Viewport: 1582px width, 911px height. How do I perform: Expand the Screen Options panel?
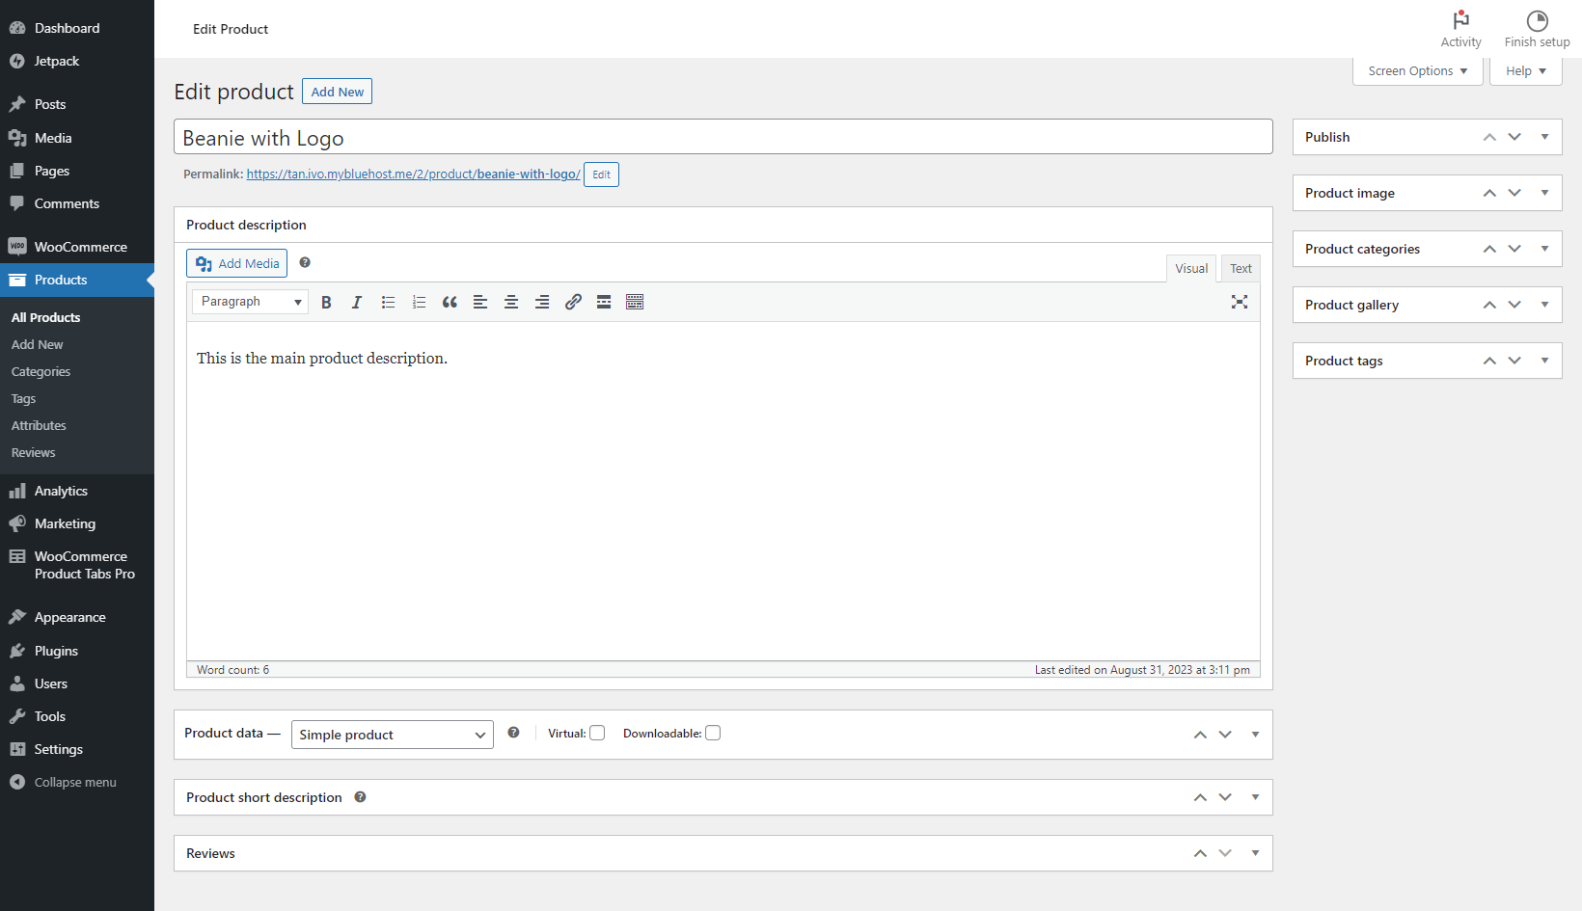(1417, 71)
